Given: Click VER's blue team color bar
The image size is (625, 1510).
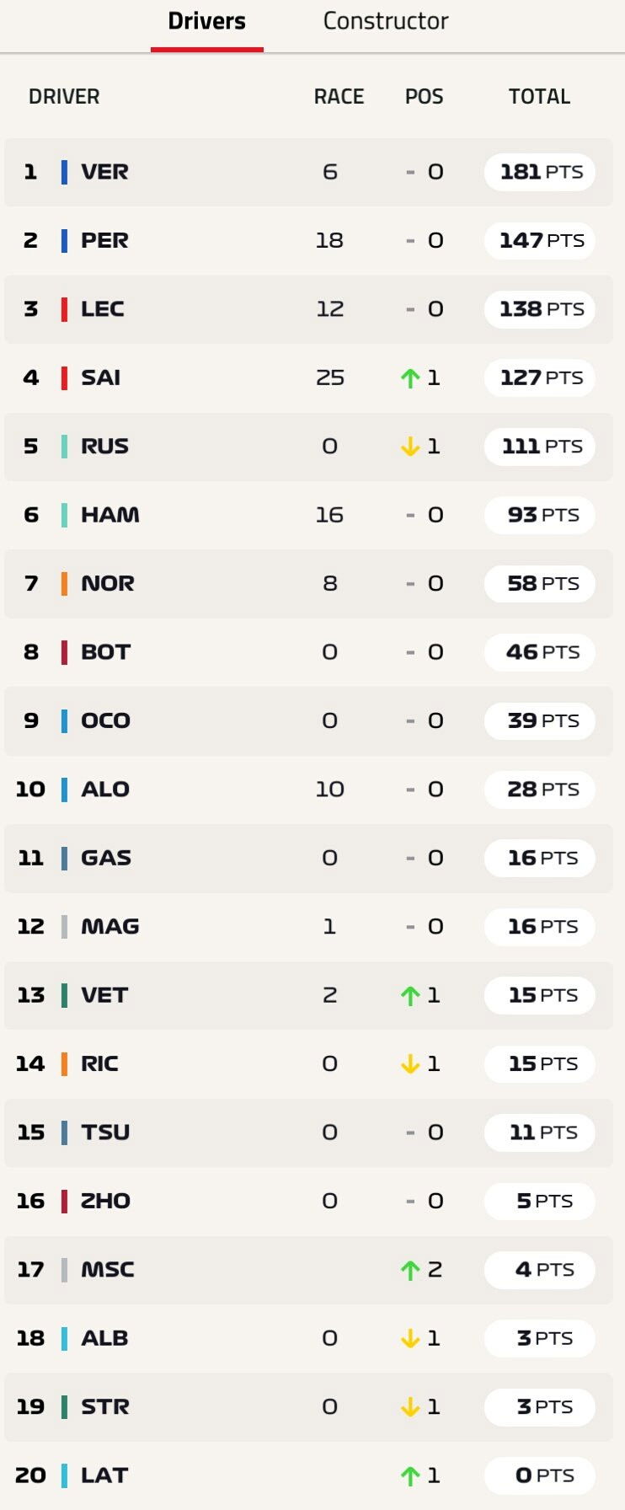Looking at the screenshot, I should pyautogui.click(x=64, y=172).
